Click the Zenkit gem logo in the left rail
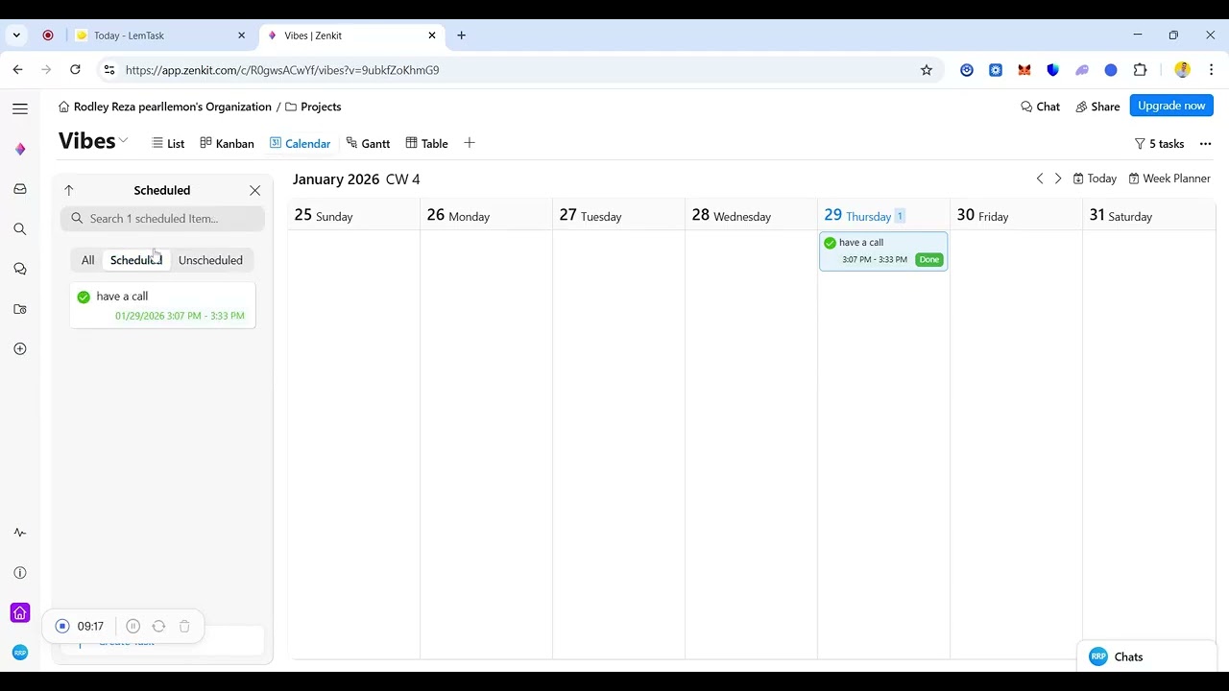1229x691 pixels. coord(20,149)
